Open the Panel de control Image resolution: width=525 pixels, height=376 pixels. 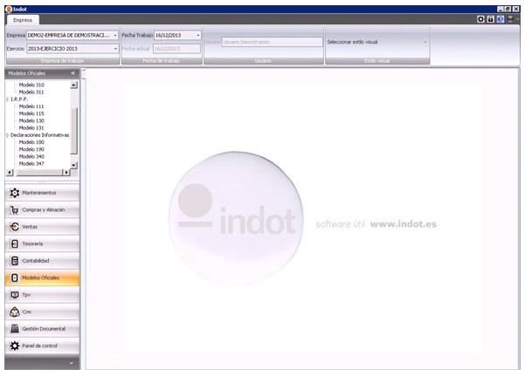40,345
